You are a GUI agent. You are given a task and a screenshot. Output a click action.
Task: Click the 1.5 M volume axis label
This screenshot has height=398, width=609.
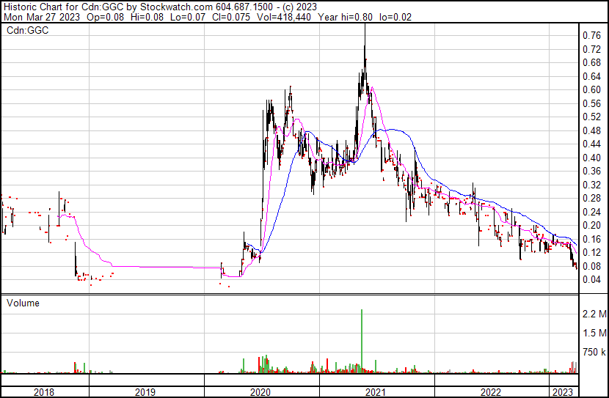(594, 333)
